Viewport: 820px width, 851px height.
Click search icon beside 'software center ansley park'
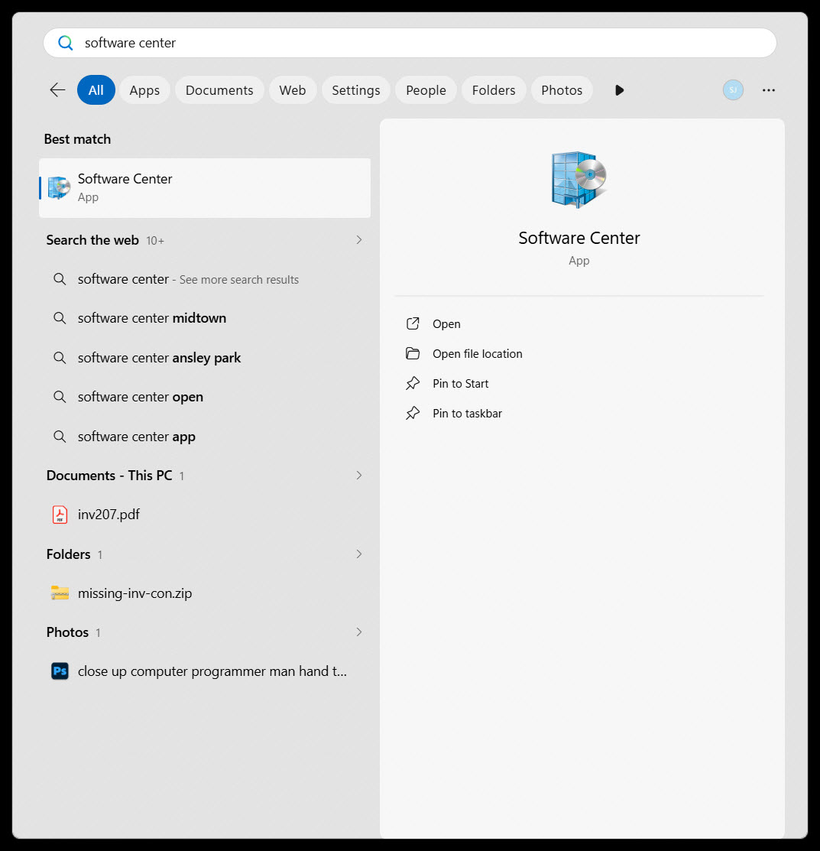(60, 358)
